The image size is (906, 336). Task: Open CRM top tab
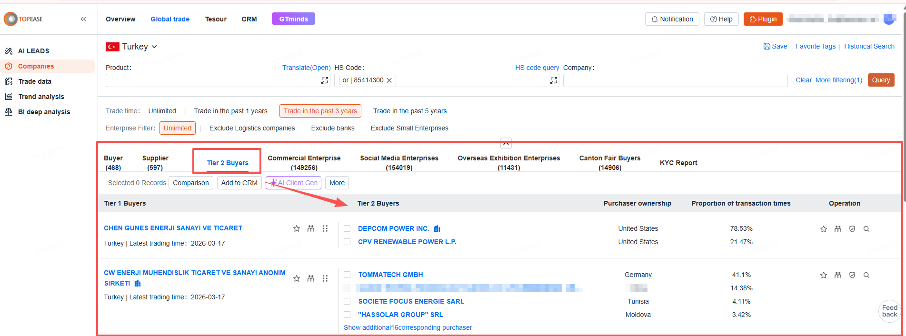[249, 19]
